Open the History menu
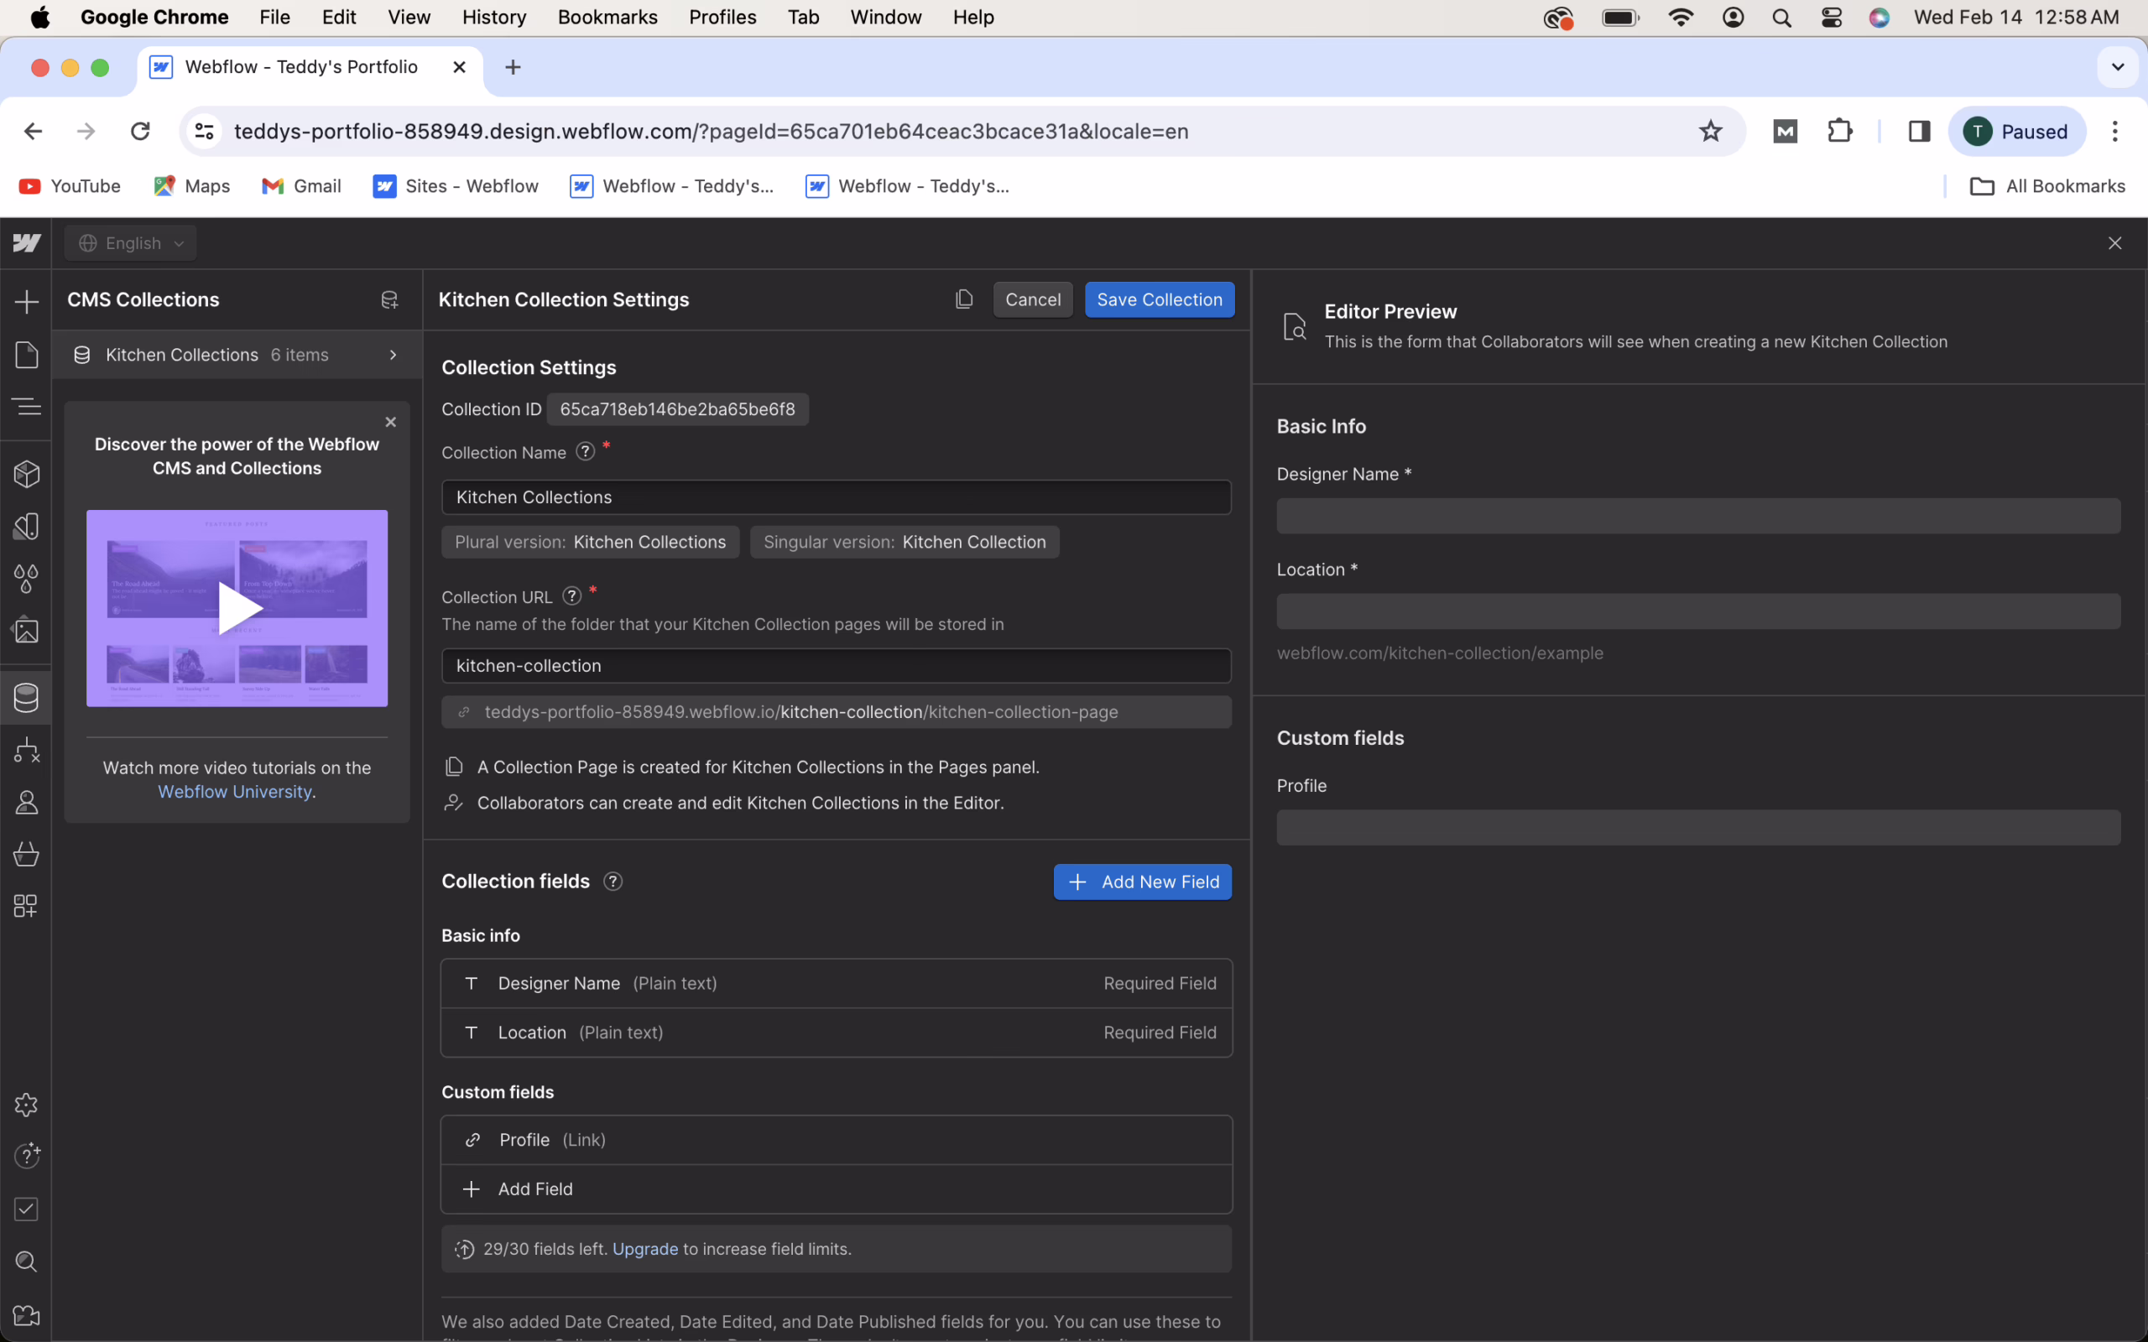2148x1342 pixels. (x=493, y=17)
